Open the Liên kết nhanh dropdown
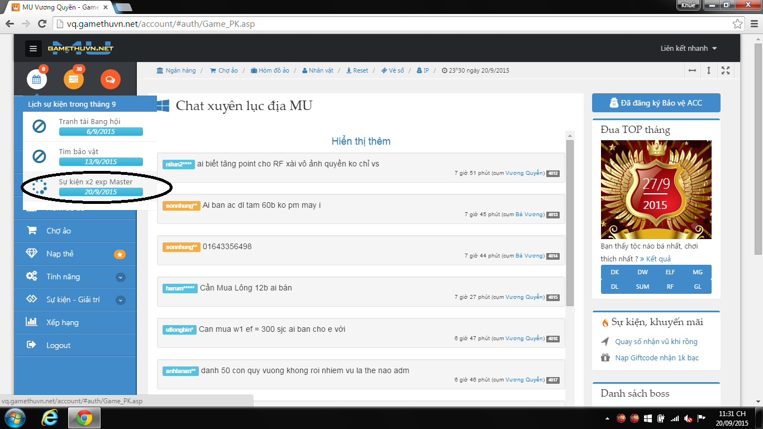 688,49
